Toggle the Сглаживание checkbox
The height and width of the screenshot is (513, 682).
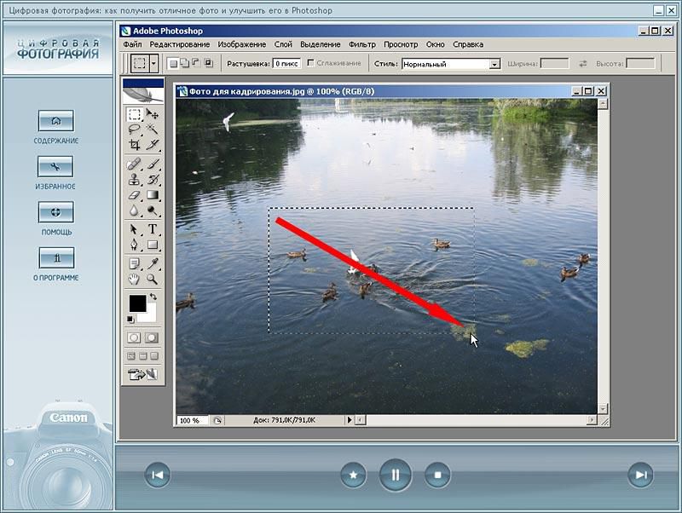pyautogui.click(x=310, y=63)
